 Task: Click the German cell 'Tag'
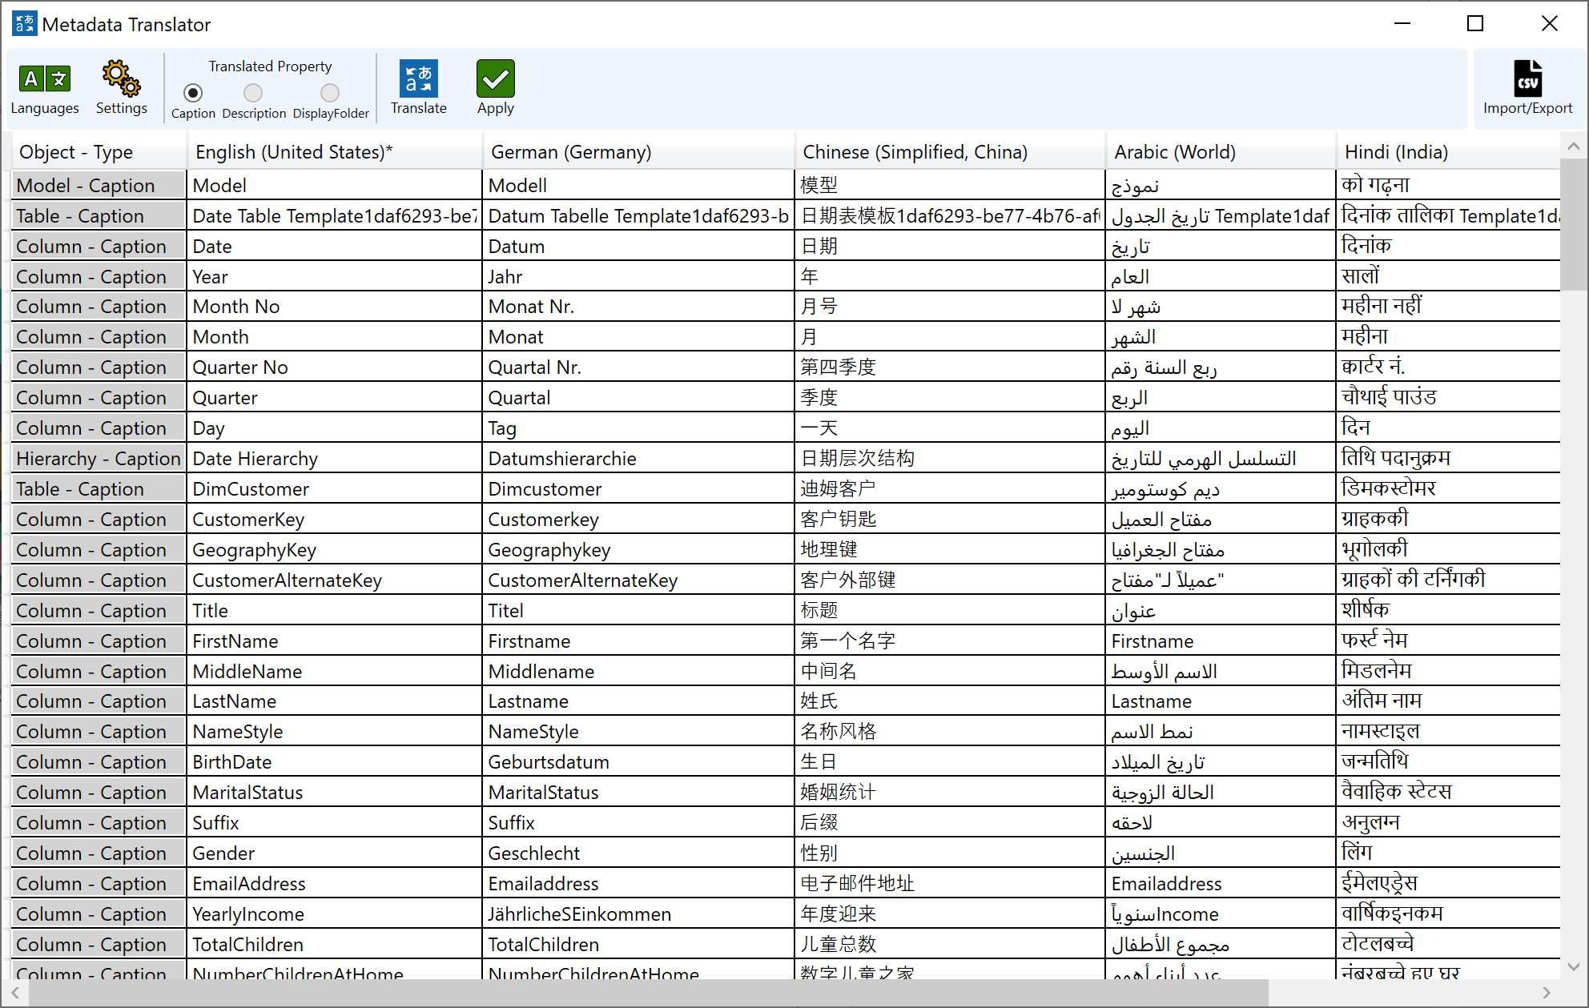click(x=638, y=428)
